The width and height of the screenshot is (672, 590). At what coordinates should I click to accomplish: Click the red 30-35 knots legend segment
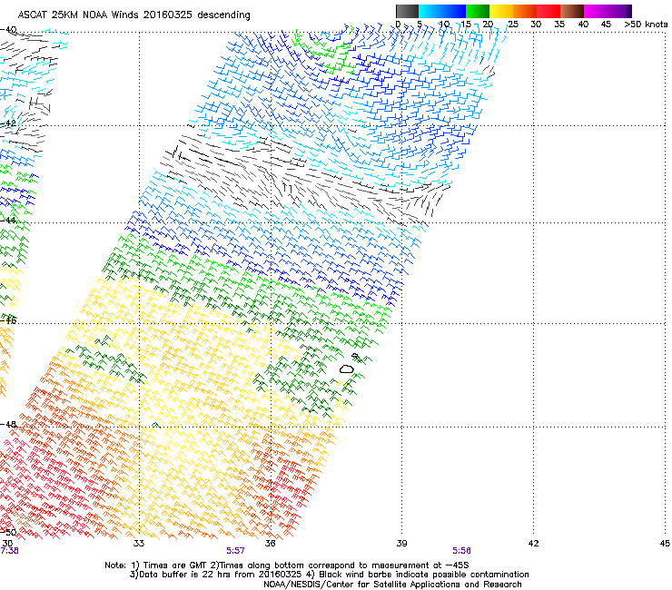(x=548, y=11)
